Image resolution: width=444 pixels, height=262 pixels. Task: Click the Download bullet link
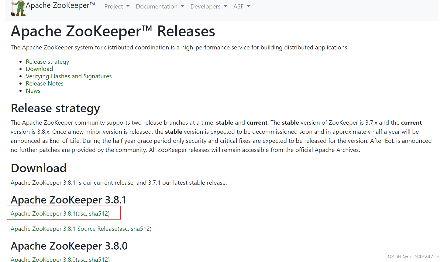click(39, 69)
